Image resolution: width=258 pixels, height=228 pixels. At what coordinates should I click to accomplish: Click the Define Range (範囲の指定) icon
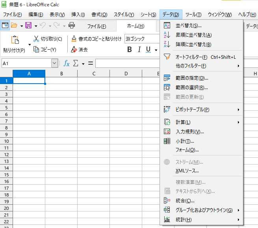coord(167,78)
